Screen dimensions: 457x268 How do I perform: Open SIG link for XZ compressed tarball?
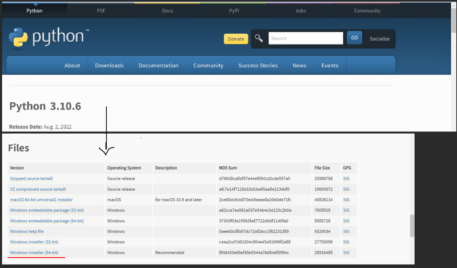pos(346,189)
